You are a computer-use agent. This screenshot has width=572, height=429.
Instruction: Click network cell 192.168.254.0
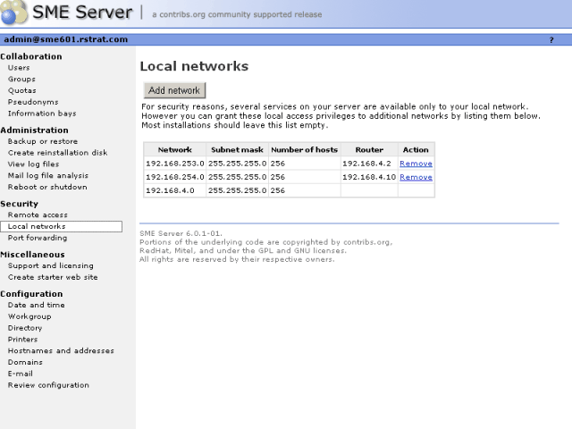(175, 177)
